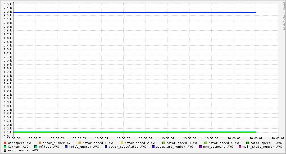
Task: Click the main_state_number AVG legend label
Action: 262,147
